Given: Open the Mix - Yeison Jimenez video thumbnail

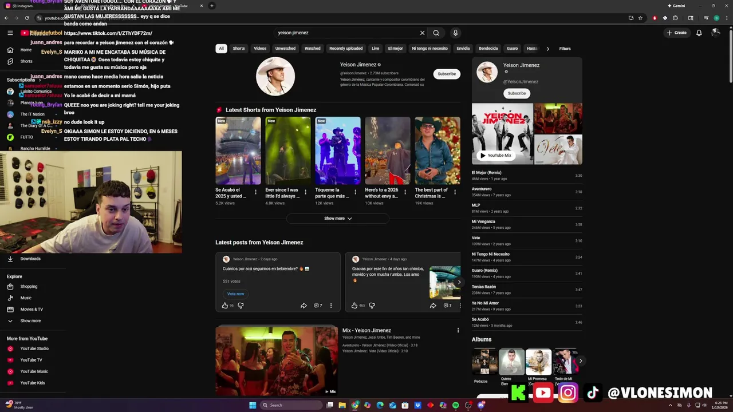Looking at the screenshot, I should tap(277, 360).
